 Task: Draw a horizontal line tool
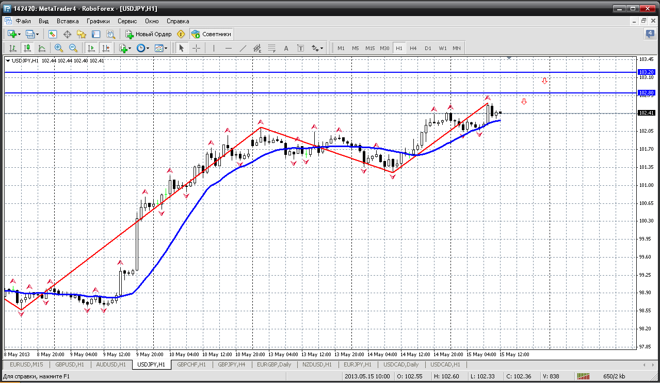pos(229,48)
